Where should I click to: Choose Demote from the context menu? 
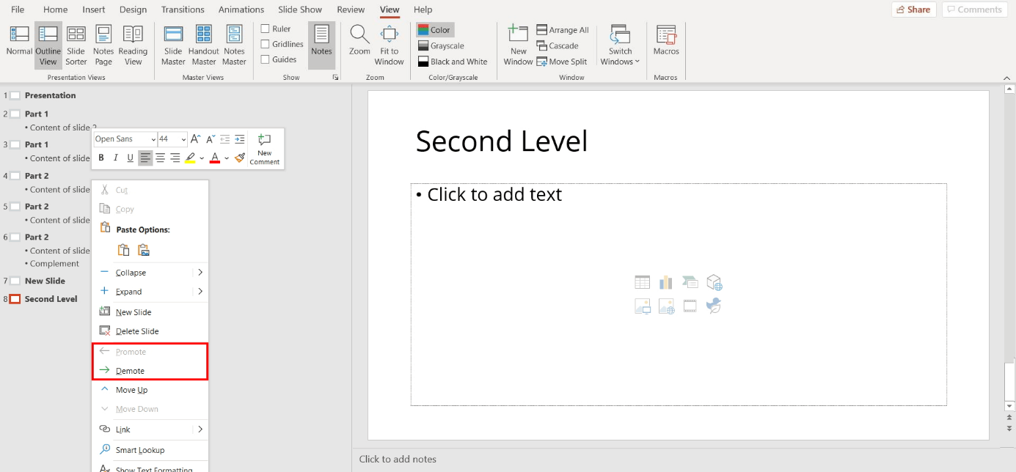[x=131, y=370]
